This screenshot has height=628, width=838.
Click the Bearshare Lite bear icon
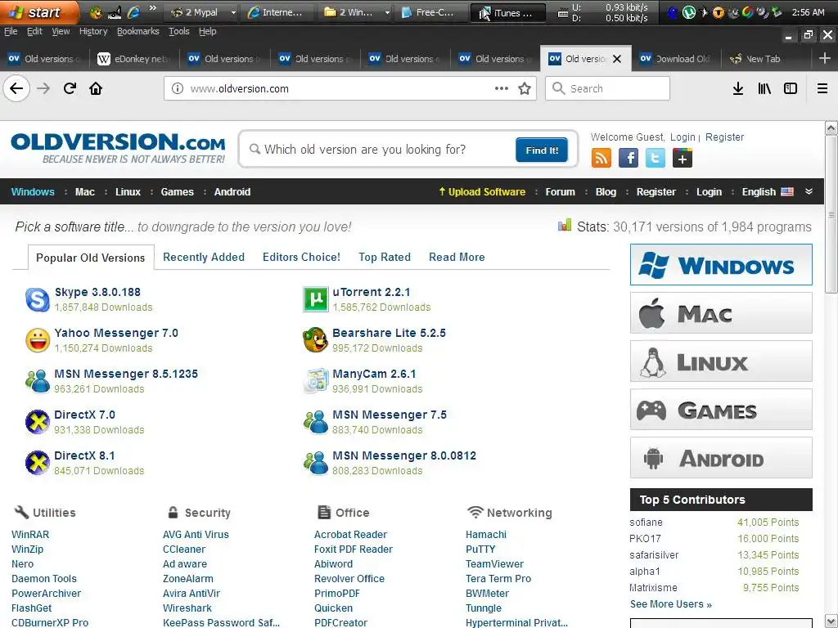pos(315,340)
